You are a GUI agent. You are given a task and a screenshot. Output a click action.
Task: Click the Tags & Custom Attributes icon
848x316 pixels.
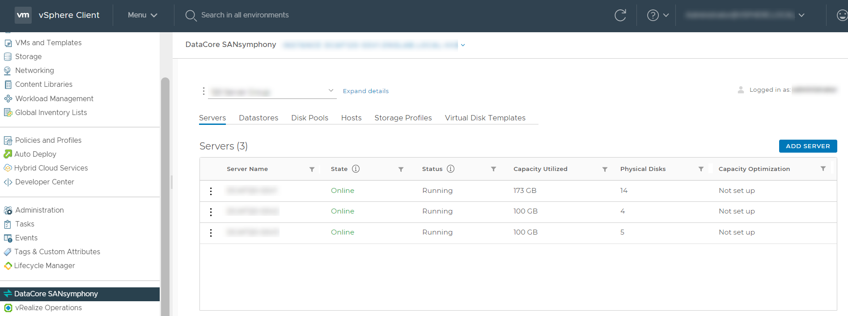8,252
